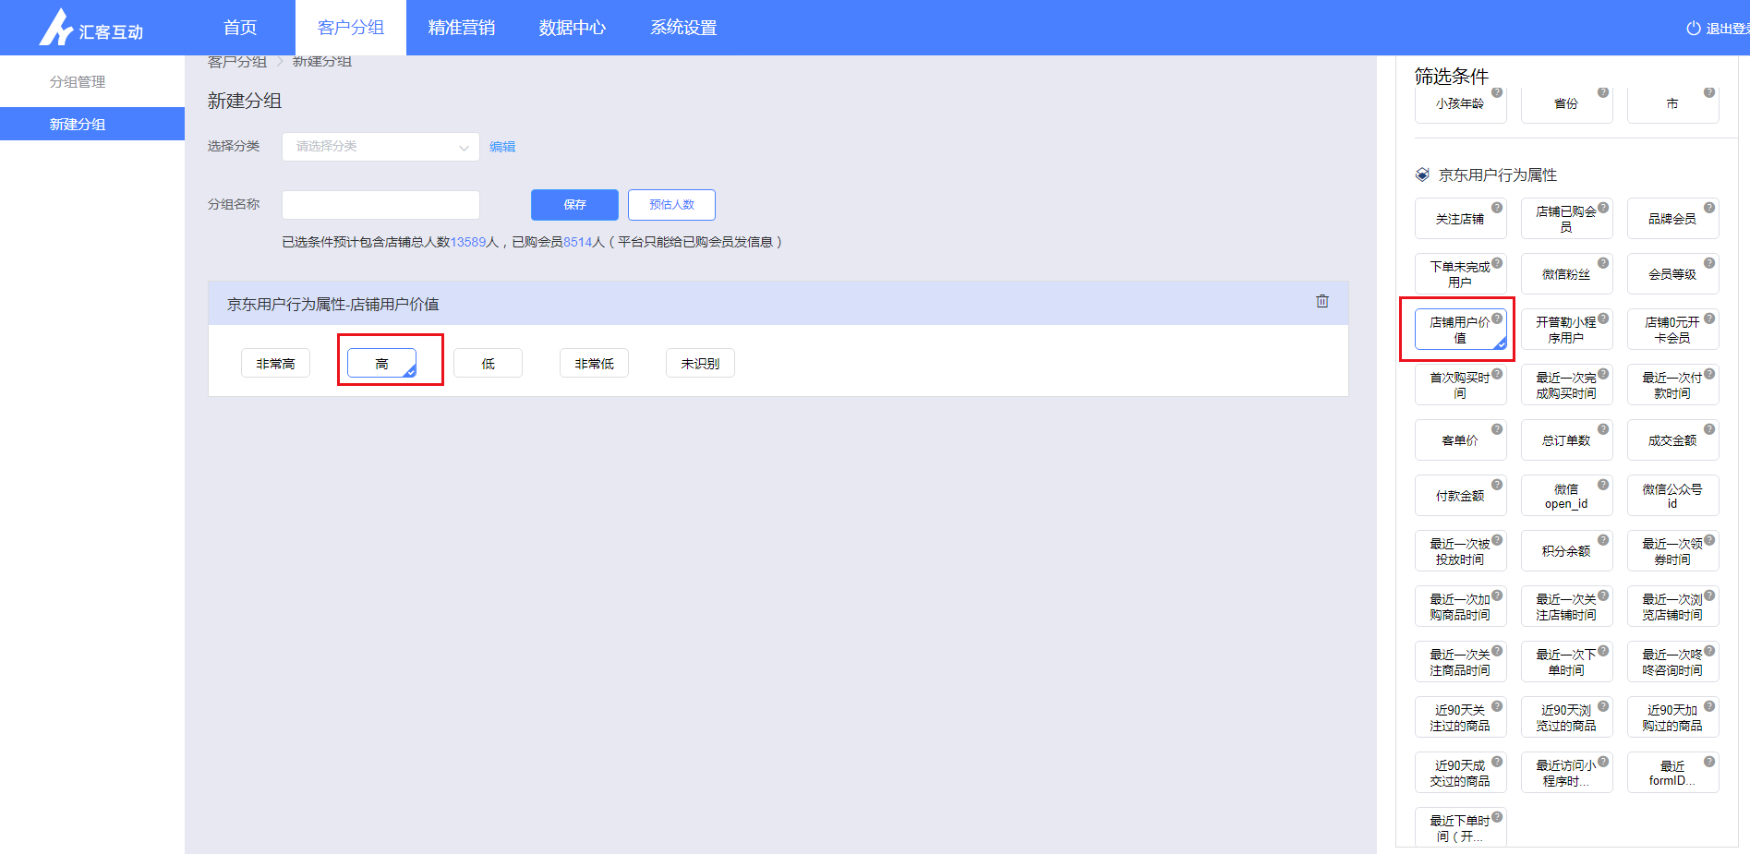Add the 付款金额 filter condition
The width and height of the screenshot is (1750, 854).
point(1460,496)
